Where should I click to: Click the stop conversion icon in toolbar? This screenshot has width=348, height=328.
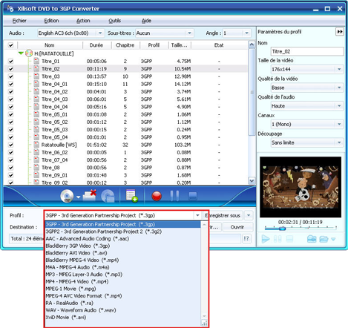[x=193, y=196]
